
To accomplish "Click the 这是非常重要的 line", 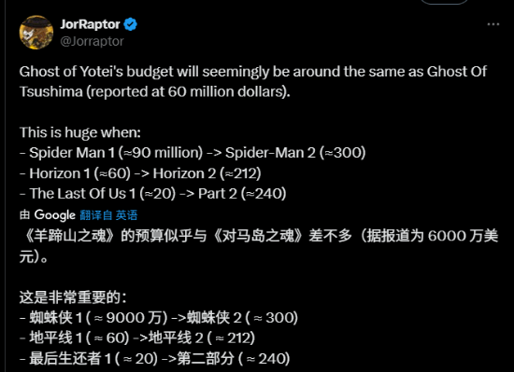I will coord(73,296).
